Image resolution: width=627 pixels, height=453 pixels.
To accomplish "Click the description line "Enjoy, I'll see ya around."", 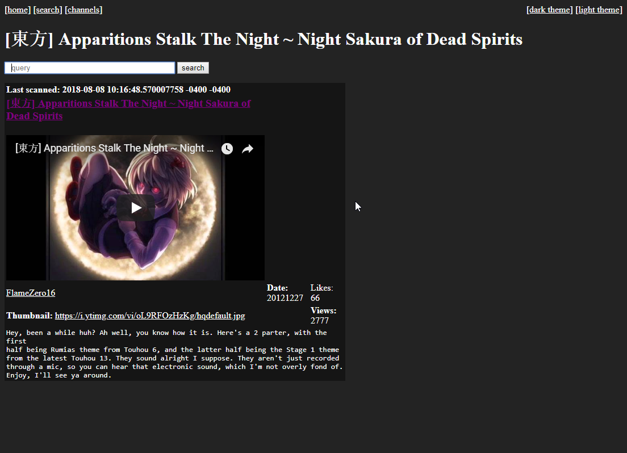I will click(x=59, y=375).
